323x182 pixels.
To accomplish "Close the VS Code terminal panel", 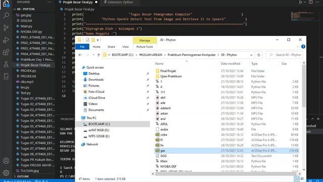I will [x=318, y=119].
